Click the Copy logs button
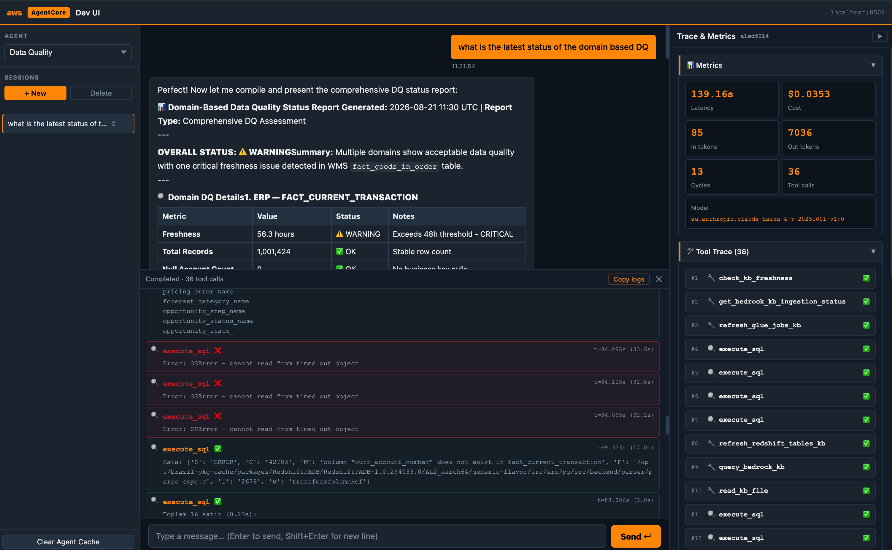The width and height of the screenshot is (892, 550). [x=628, y=279]
